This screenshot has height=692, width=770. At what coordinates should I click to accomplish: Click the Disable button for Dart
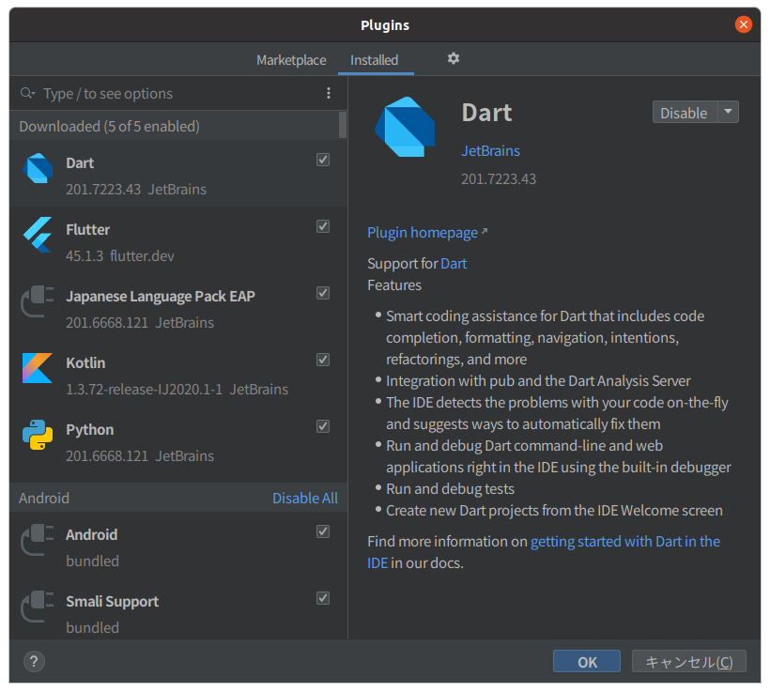coord(685,113)
